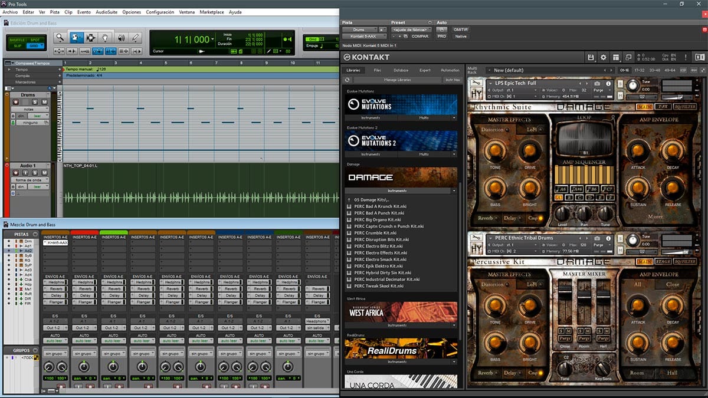Select the Trim tool in Pro Tools
This screenshot has width=708, height=398.
[77, 38]
